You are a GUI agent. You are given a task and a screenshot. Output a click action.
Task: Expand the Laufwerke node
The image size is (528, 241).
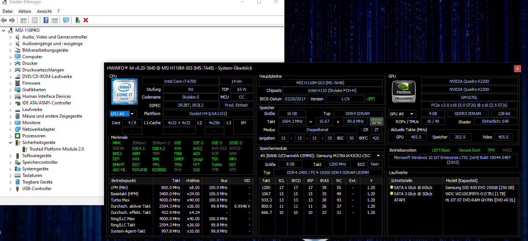(11, 110)
